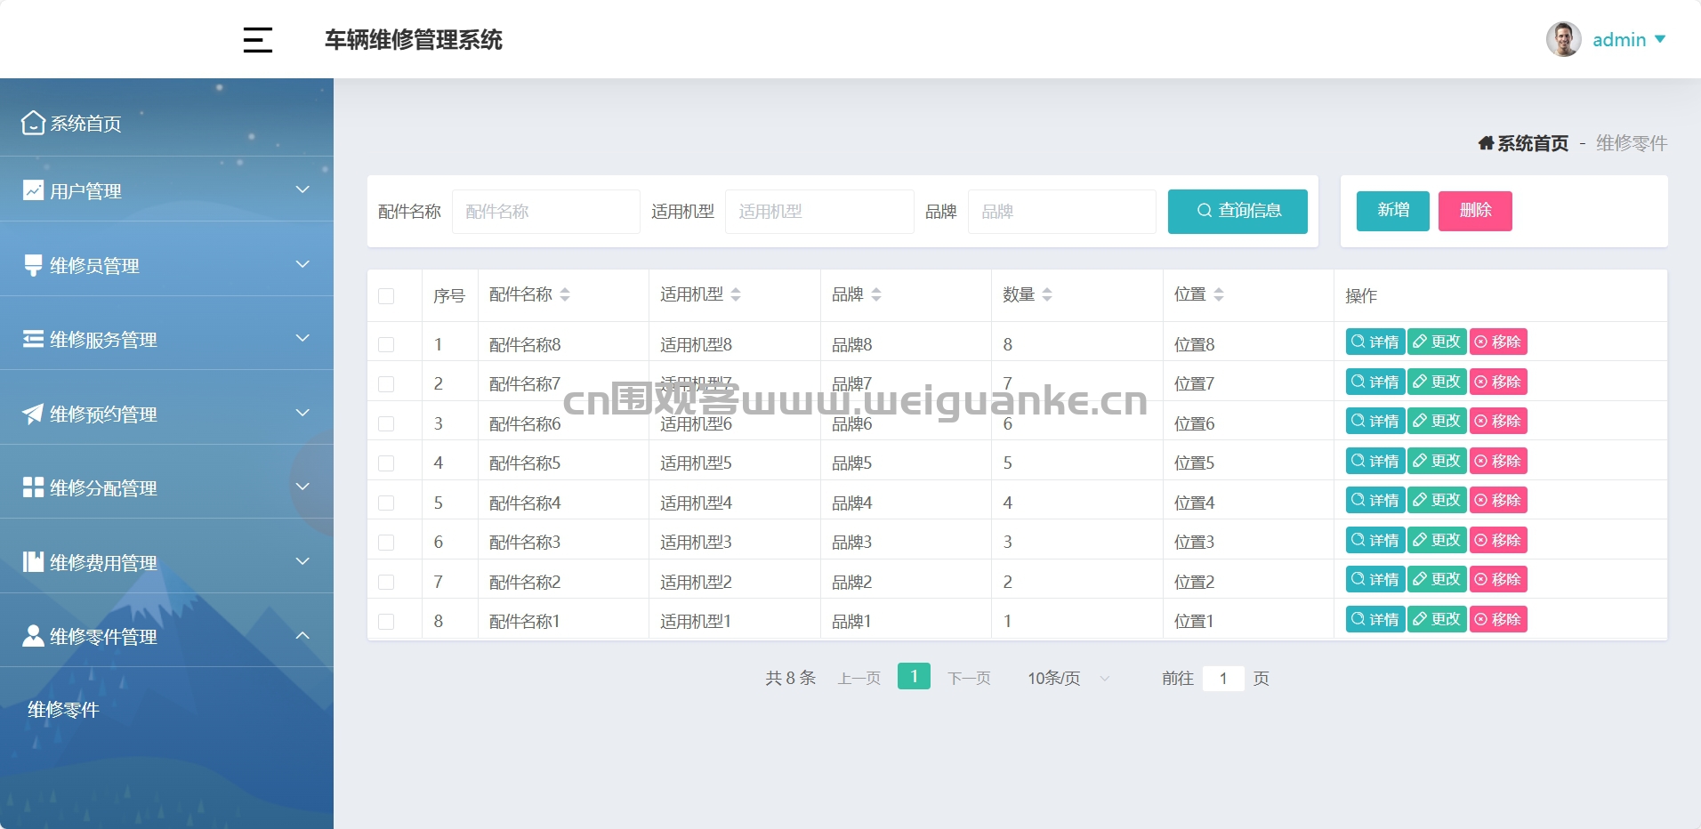Click 更改 for 配件名称7

point(1437,382)
